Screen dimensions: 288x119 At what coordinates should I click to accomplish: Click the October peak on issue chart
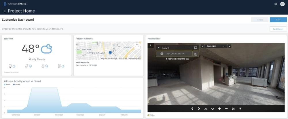(x=44, y=88)
